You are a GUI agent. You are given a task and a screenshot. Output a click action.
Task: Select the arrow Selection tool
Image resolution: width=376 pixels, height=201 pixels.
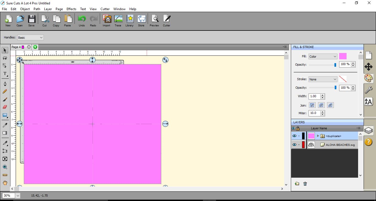point(5,50)
